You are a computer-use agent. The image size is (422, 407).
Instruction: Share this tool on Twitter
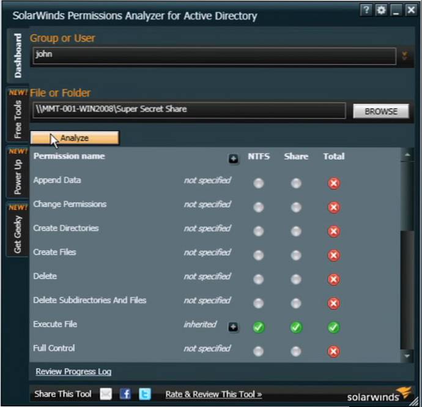[144, 394]
